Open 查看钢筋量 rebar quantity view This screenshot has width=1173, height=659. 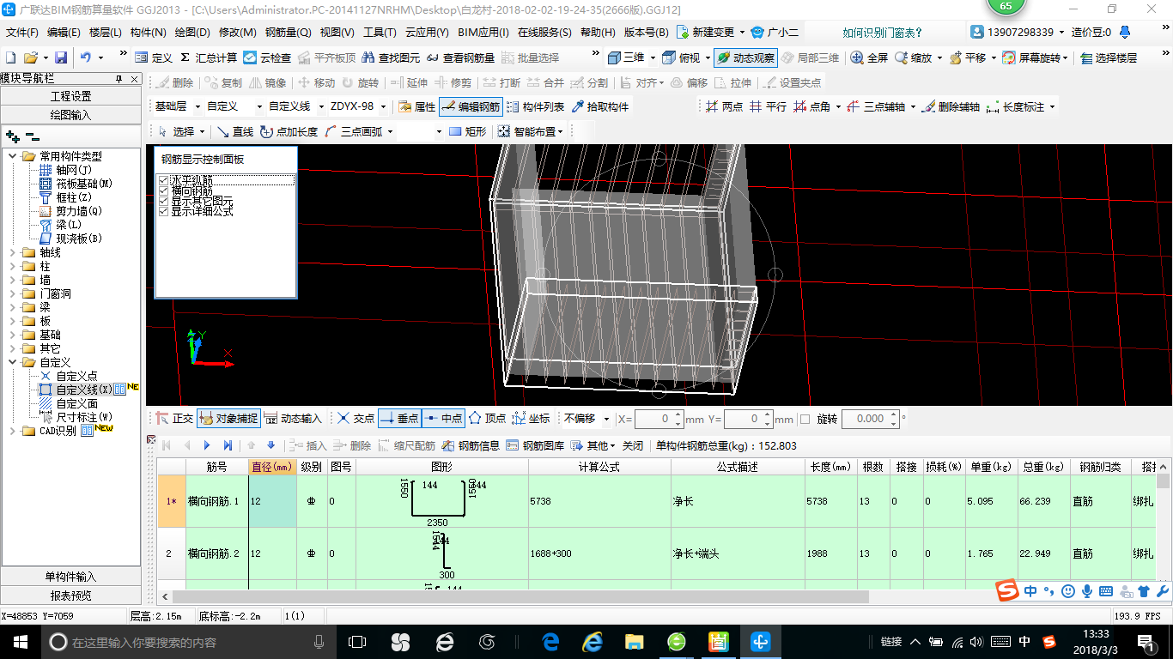click(461, 57)
